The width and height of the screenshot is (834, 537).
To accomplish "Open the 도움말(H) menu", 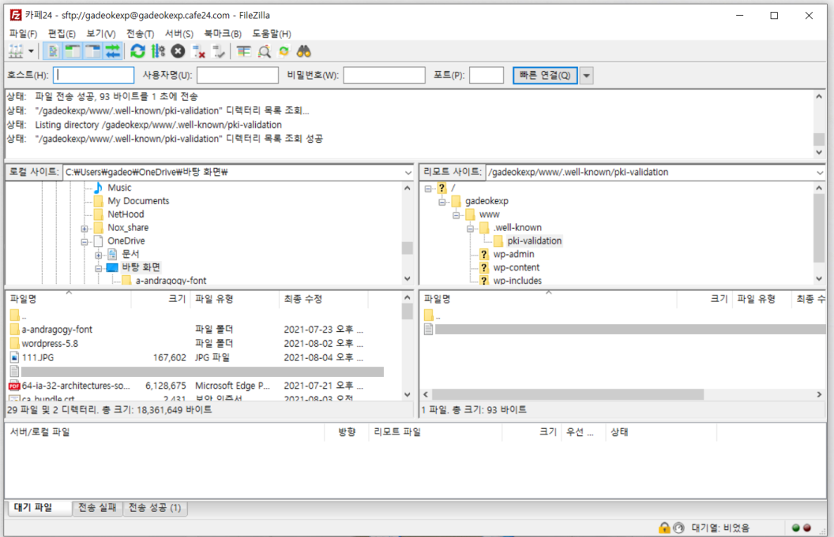I will point(271,33).
